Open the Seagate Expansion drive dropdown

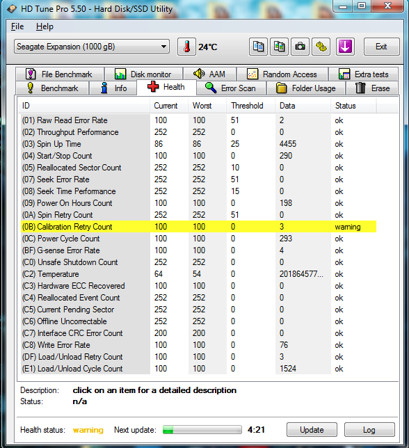coord(92,47)
